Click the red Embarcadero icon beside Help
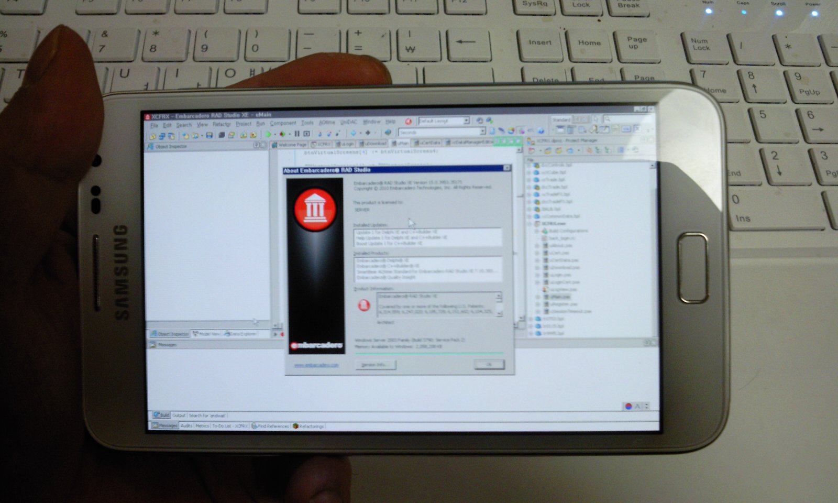 tap(408, 122)
